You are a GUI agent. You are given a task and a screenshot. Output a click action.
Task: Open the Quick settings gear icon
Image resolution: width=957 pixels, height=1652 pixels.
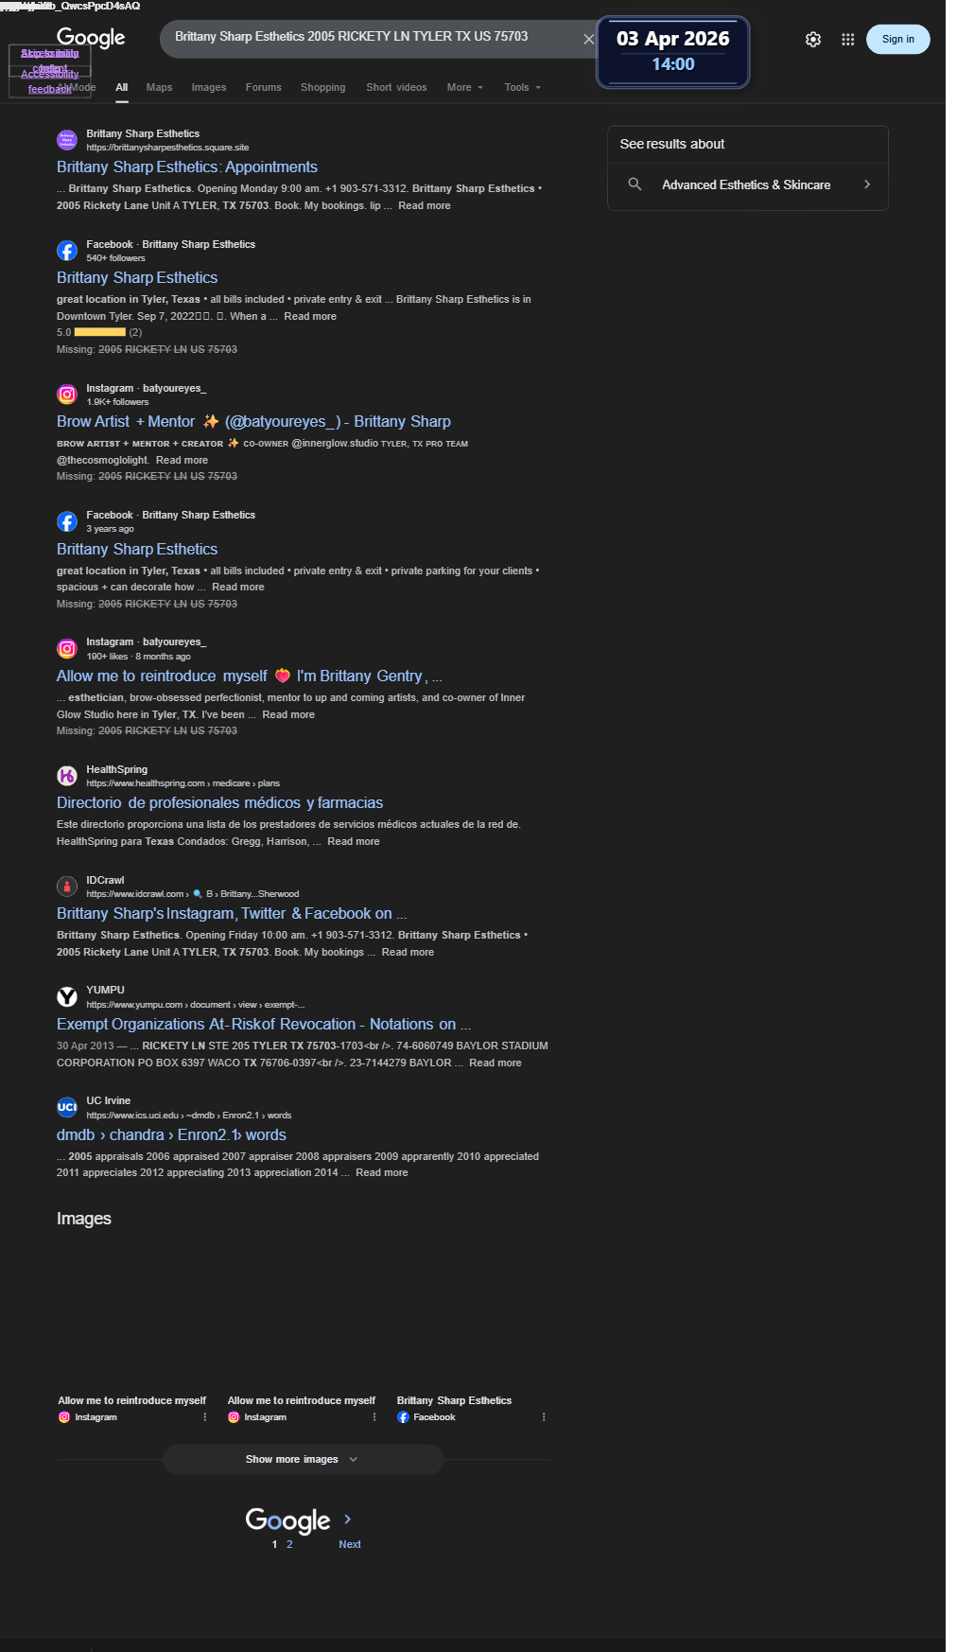[x=813, y=40]
